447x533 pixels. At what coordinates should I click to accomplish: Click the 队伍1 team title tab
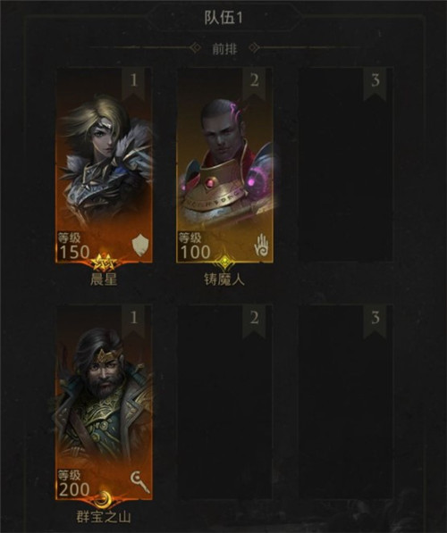tap(223, 18)
